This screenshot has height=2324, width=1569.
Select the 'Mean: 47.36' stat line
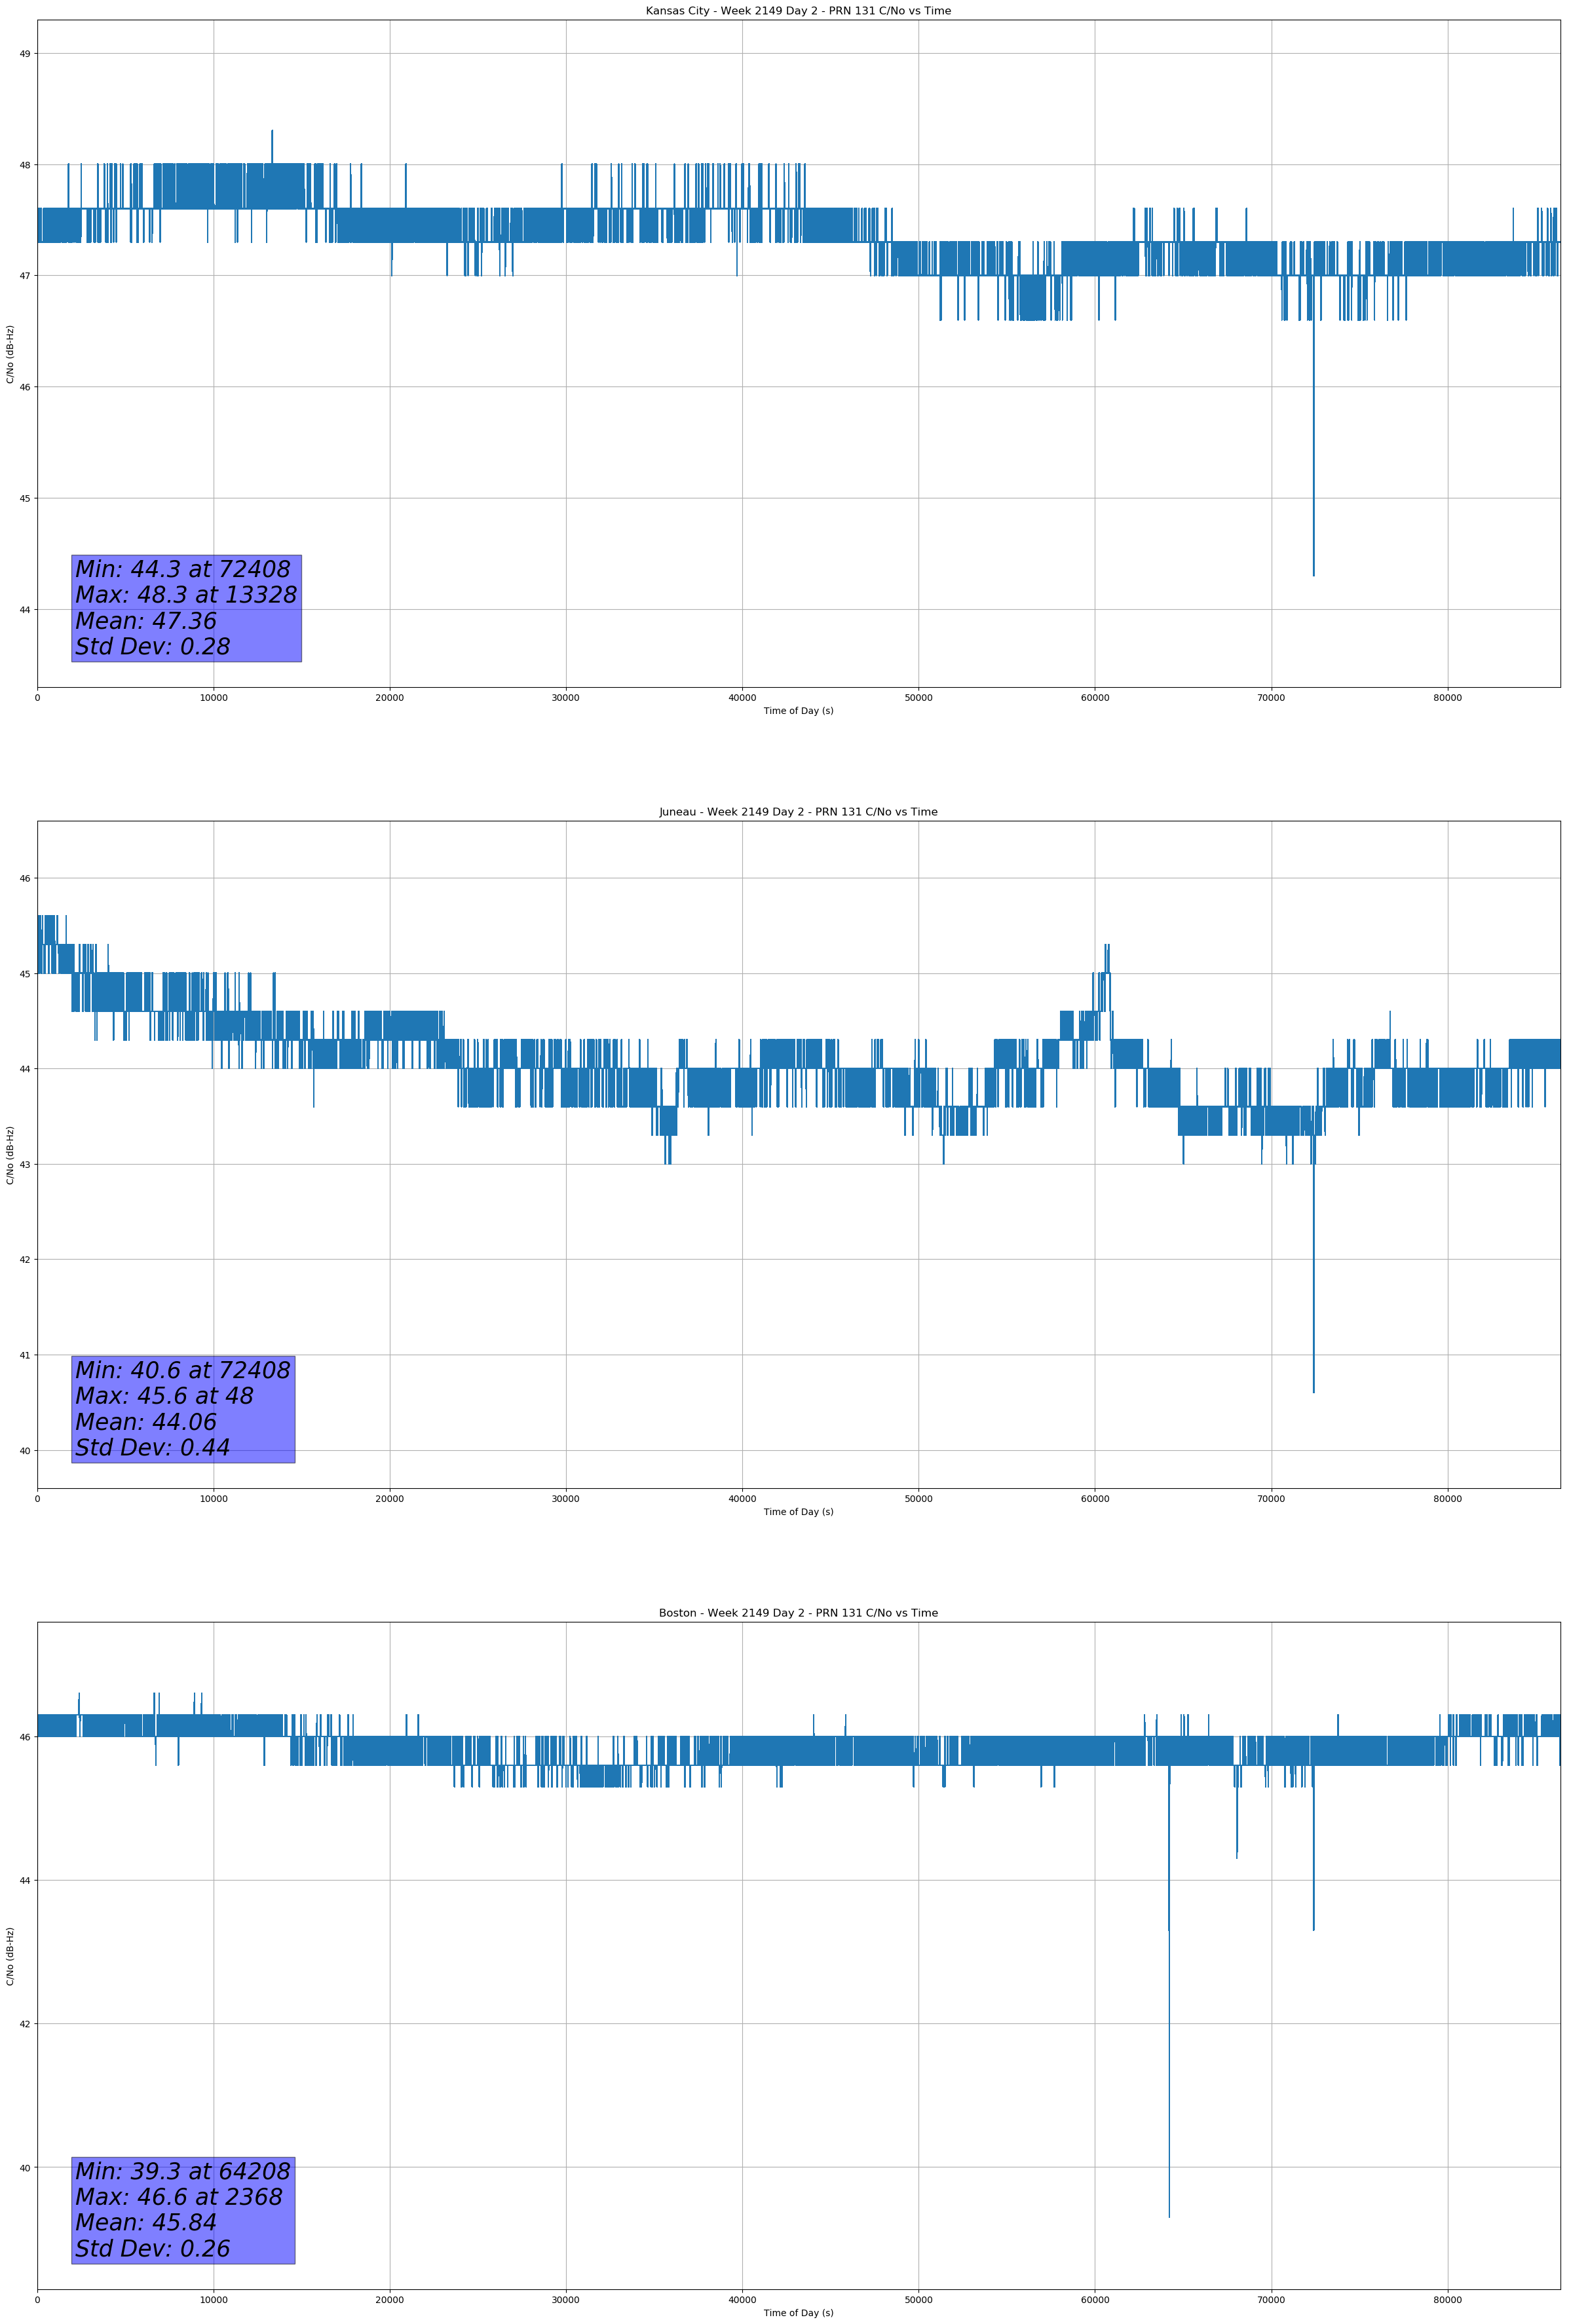click(x=146, y=621)
